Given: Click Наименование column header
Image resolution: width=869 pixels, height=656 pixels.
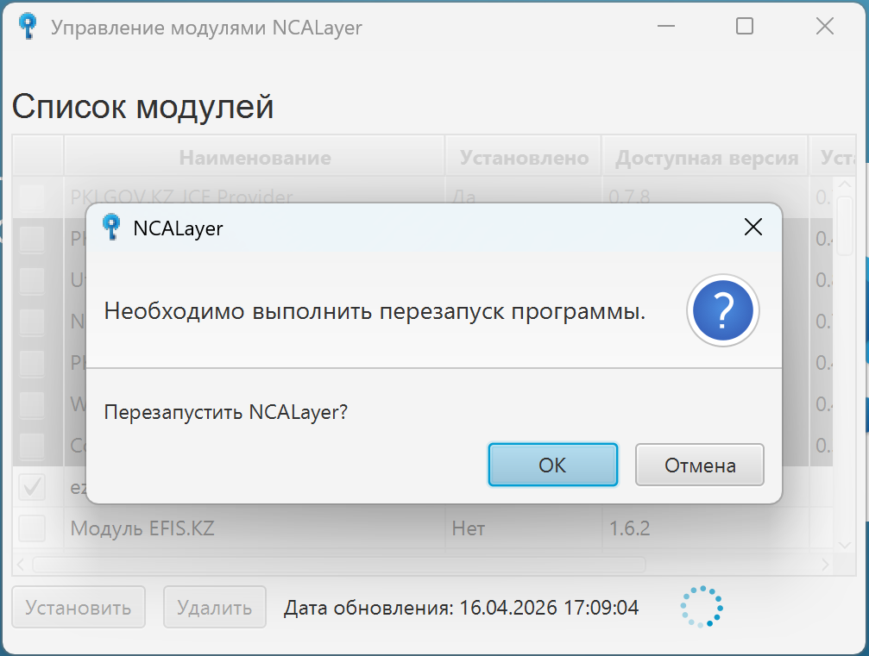Looking at the screenshot, I should click(x=255, y=158).
